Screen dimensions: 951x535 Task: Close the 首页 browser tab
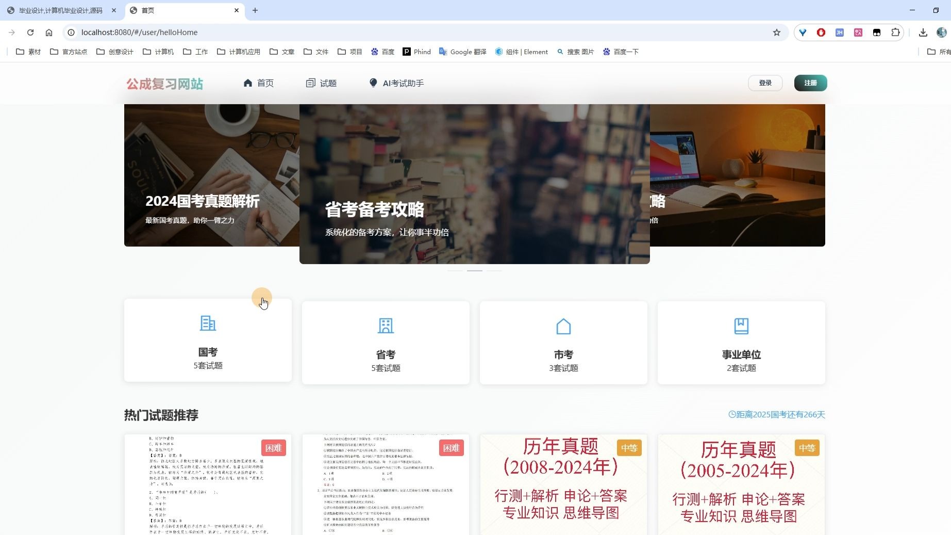[237, 10]
